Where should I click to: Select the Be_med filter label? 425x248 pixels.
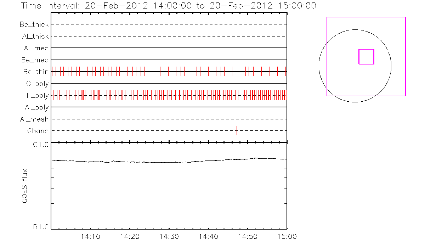pyautogui.click(x=36, y=60)
